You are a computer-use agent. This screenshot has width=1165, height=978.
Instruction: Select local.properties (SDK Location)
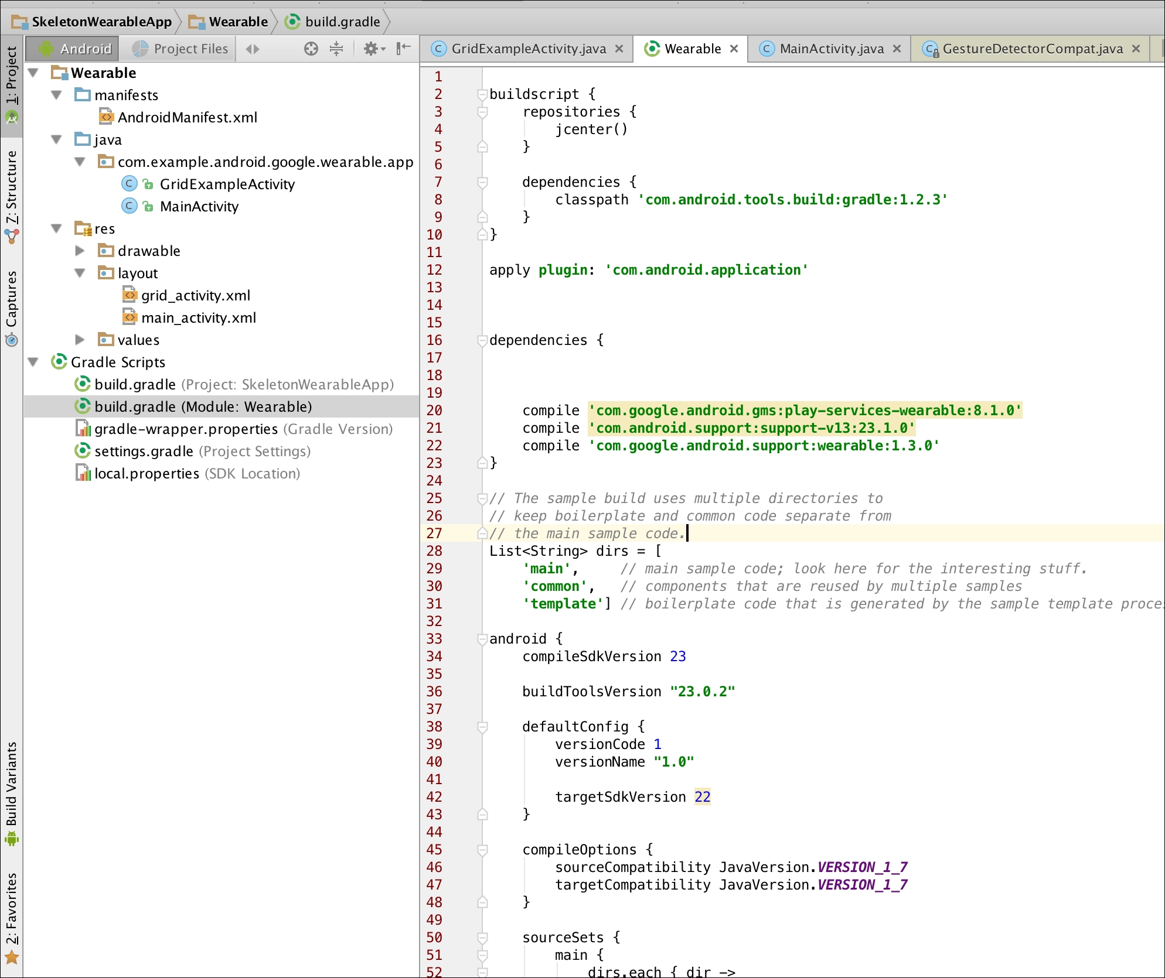(188, 473)
